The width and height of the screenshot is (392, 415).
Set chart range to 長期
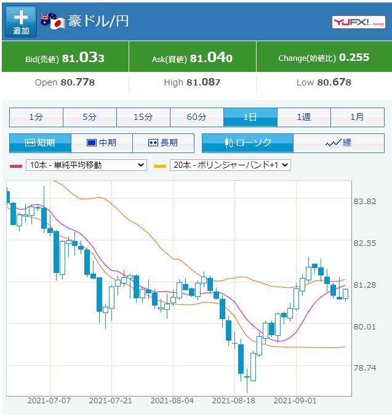click(163, 143)
